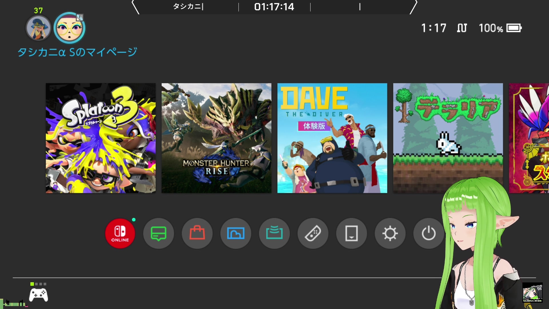This screenshot has width=549, height=309.
Task: Open the Virtual Game Cards icon
Action: 351,233
